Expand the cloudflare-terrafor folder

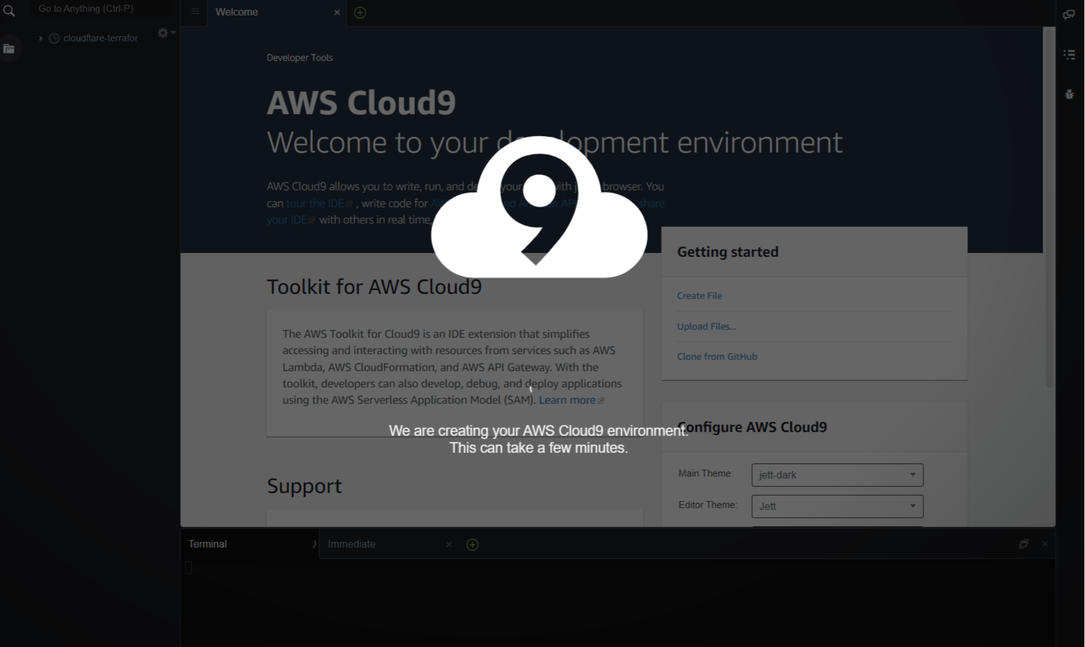tap(41, 38)
